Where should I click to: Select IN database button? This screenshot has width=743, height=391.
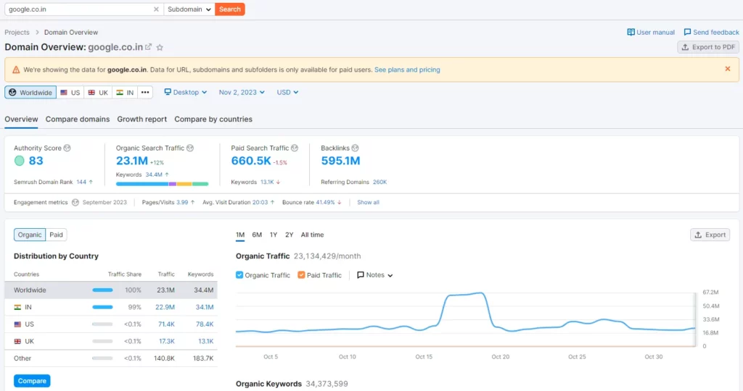click(x=125, y=92)
